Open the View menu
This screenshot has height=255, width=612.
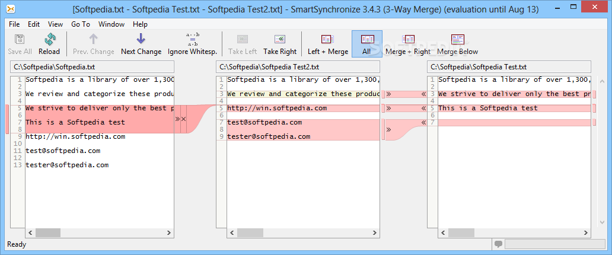[55, 24]
